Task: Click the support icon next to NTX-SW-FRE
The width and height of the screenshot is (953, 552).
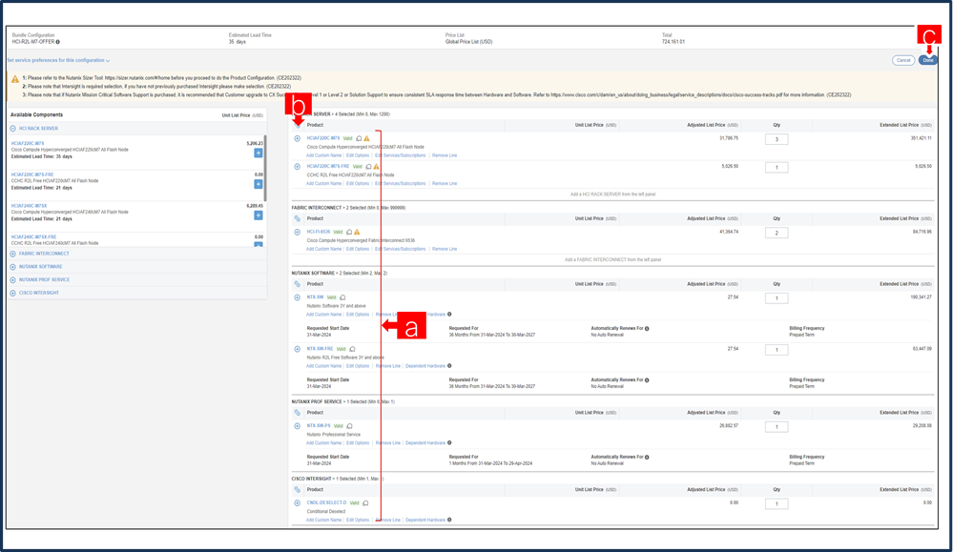Action: pos(353,349)
